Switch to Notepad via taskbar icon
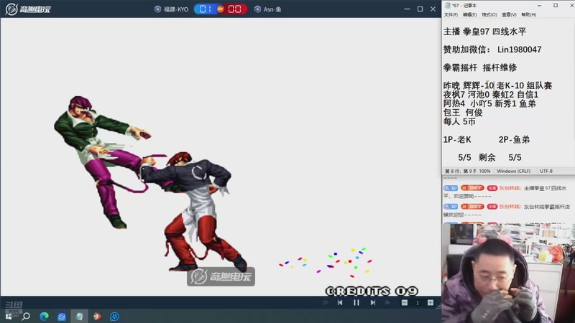This screenshot has height=323, width=575. (x=79, y=317)
